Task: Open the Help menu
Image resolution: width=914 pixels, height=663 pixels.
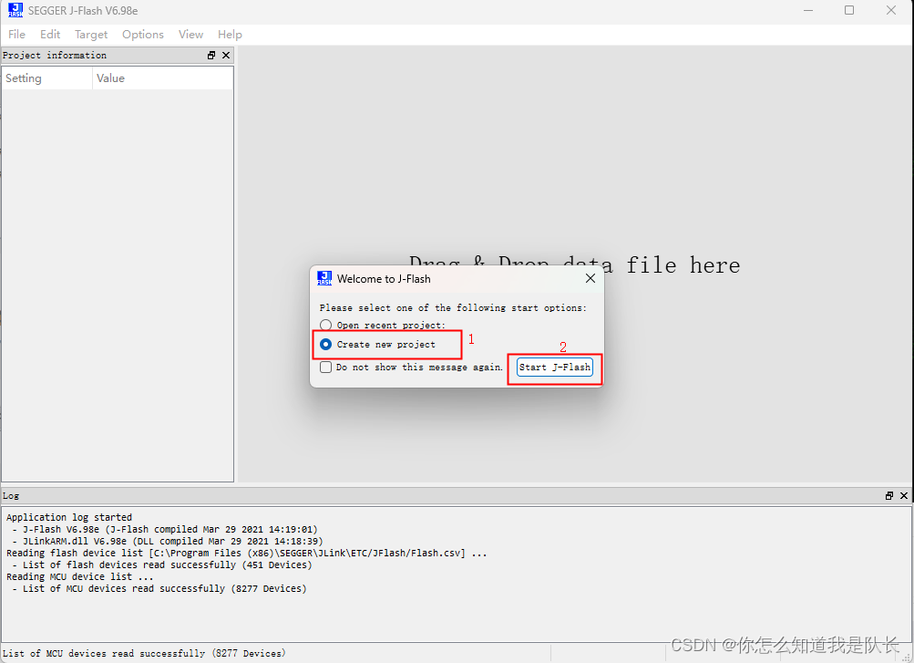Action: coord(230,34)
